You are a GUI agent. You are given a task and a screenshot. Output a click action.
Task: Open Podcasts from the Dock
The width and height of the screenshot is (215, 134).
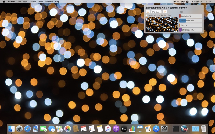116,129
